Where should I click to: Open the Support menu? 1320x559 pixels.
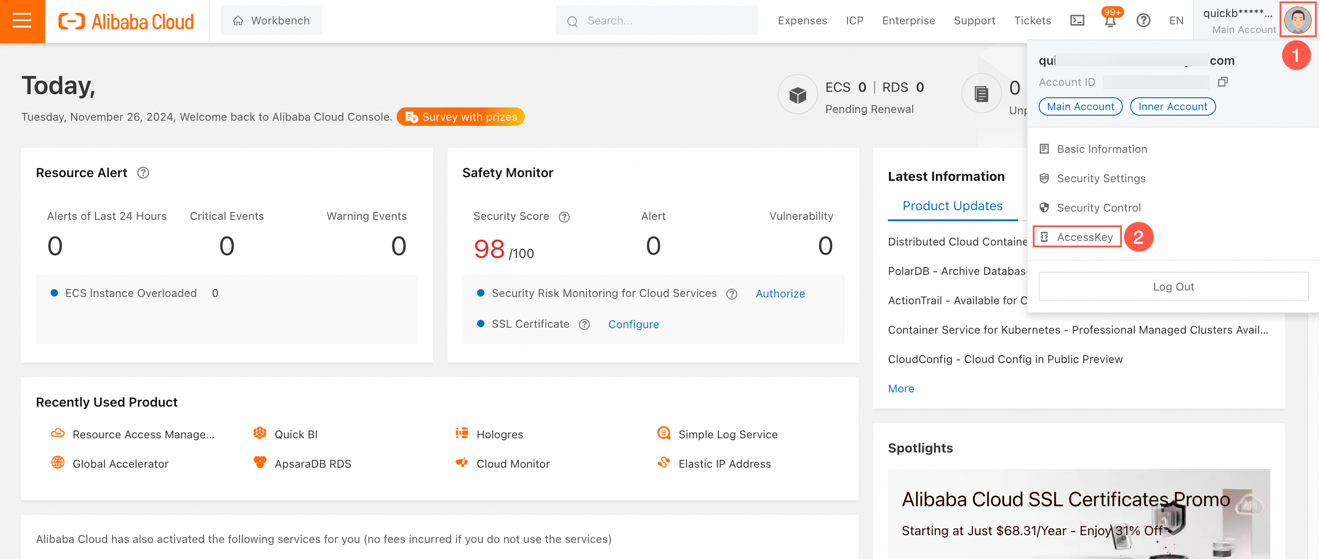pos(974,21)
